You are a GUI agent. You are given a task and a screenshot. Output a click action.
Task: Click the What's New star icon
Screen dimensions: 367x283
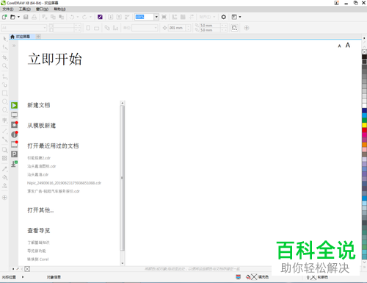click(14, 125)
